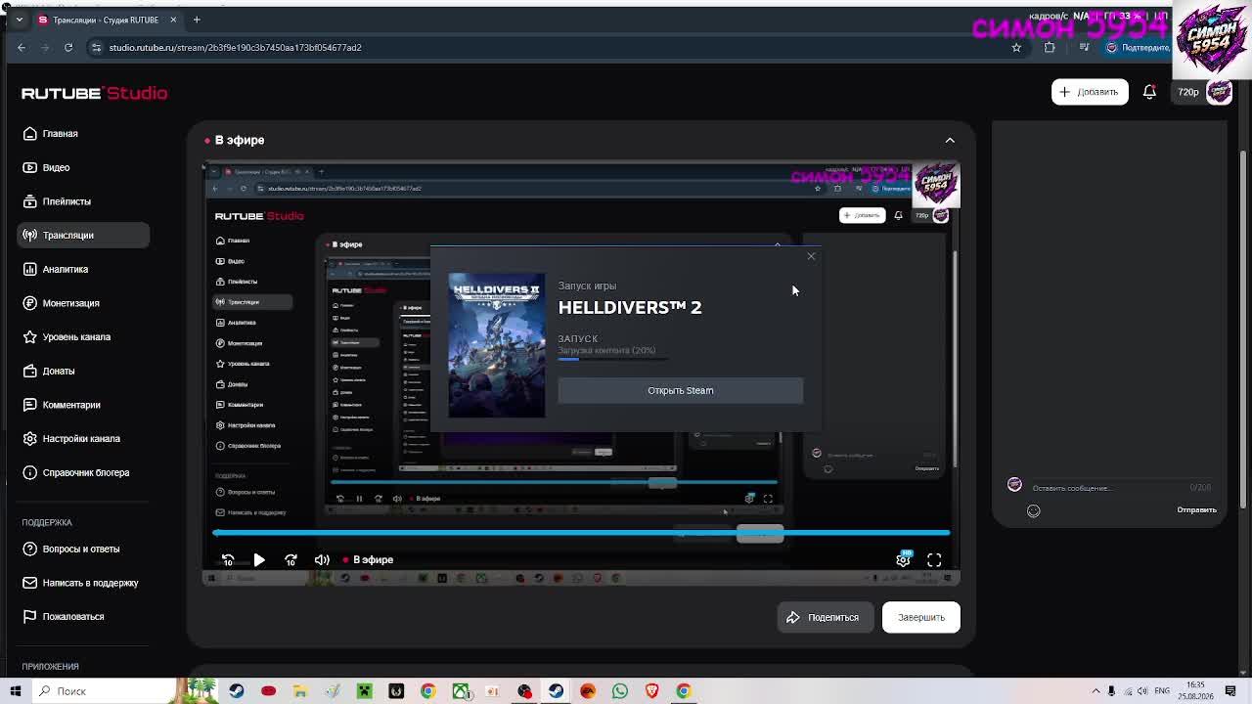Click the Трансляции antenna icon
Viewport: 1252px width, 704px height.
[x=30, y=235]
